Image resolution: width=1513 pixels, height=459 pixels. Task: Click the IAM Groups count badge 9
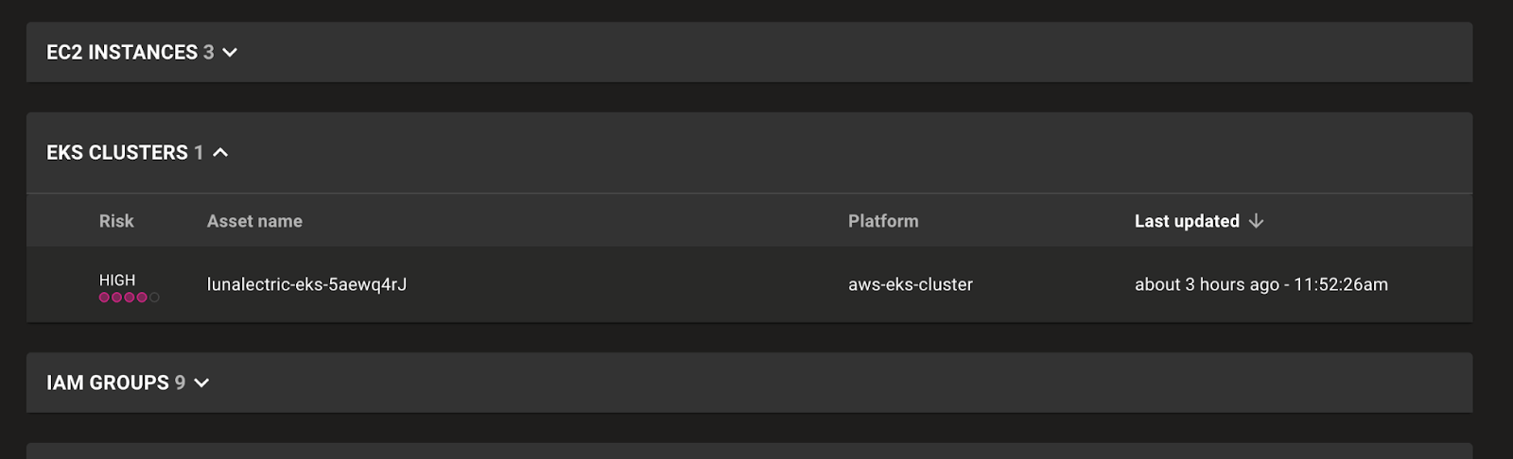pos(180,383)
